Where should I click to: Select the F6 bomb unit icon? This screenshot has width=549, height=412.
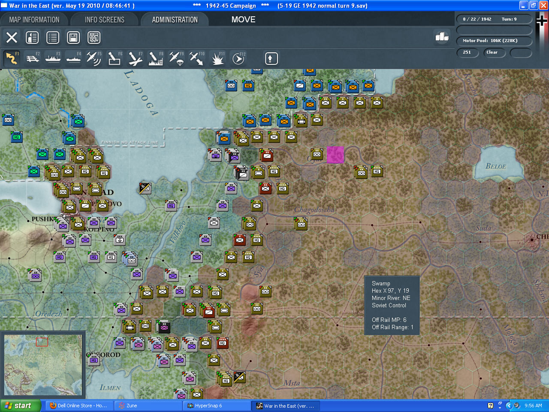115,58
